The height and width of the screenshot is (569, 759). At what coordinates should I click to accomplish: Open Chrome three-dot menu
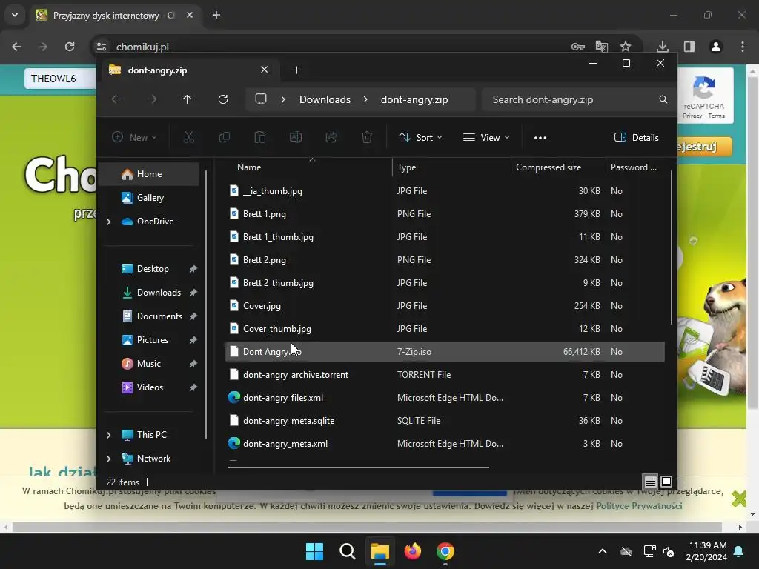pyautogui.click(x=743, y=47)
